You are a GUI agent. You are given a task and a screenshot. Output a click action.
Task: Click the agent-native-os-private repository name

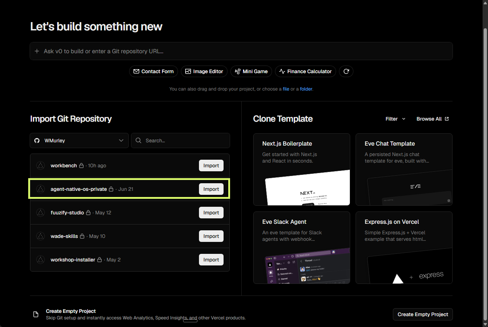78,189
